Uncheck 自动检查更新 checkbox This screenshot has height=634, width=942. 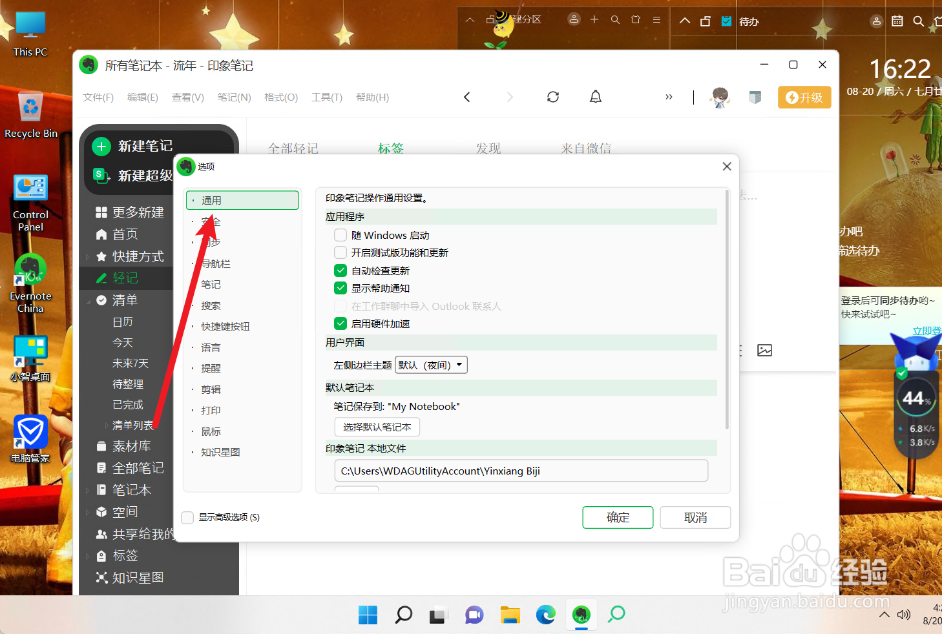(x=340, y=271)
